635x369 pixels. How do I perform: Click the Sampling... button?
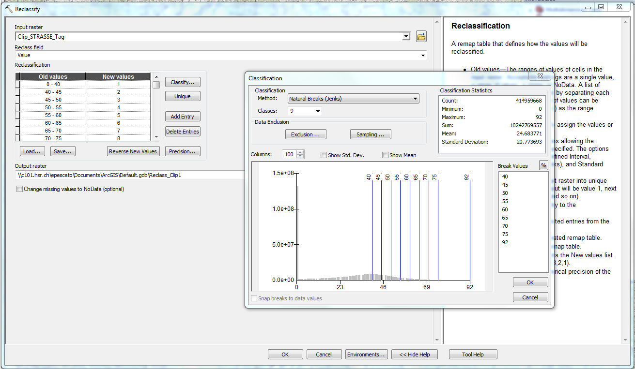[x=370, y=134]
